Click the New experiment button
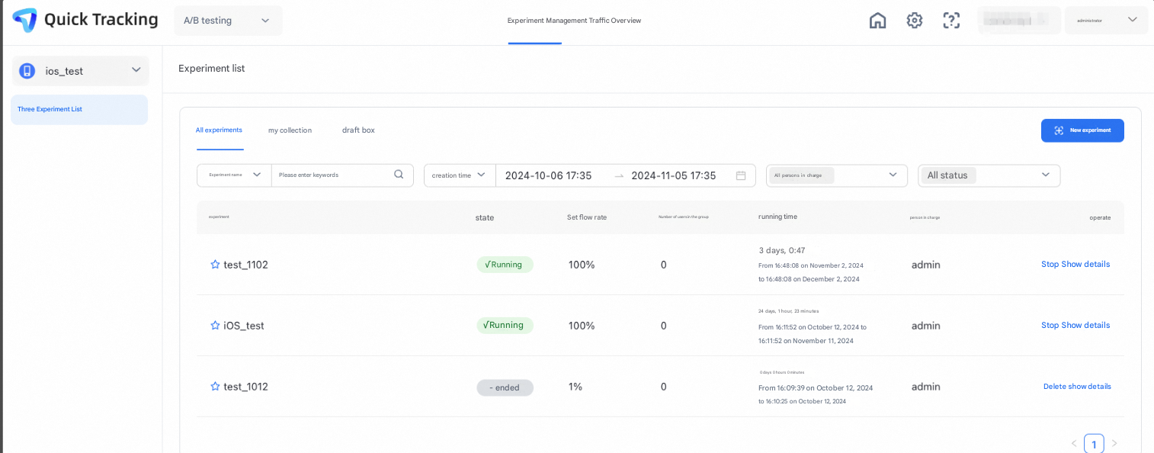Screen dimensions: 1154x453 point(1082,130)
